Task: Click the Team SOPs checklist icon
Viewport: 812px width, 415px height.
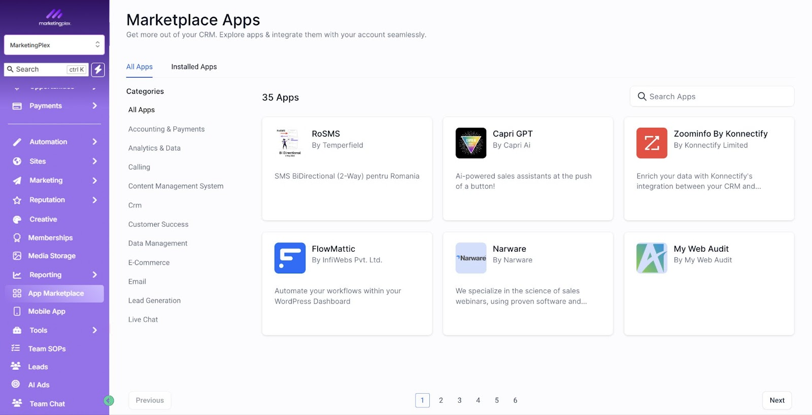Action: (16, 349)
